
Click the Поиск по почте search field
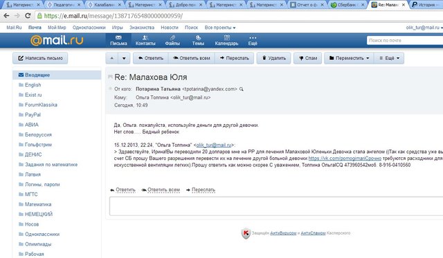pos(405,40)
